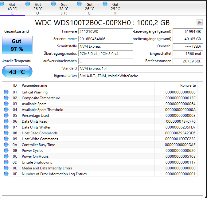Click the status orb for Composite Temperature
The height and width of the screenshot is (198, 207).
click(x=6, y=98)
